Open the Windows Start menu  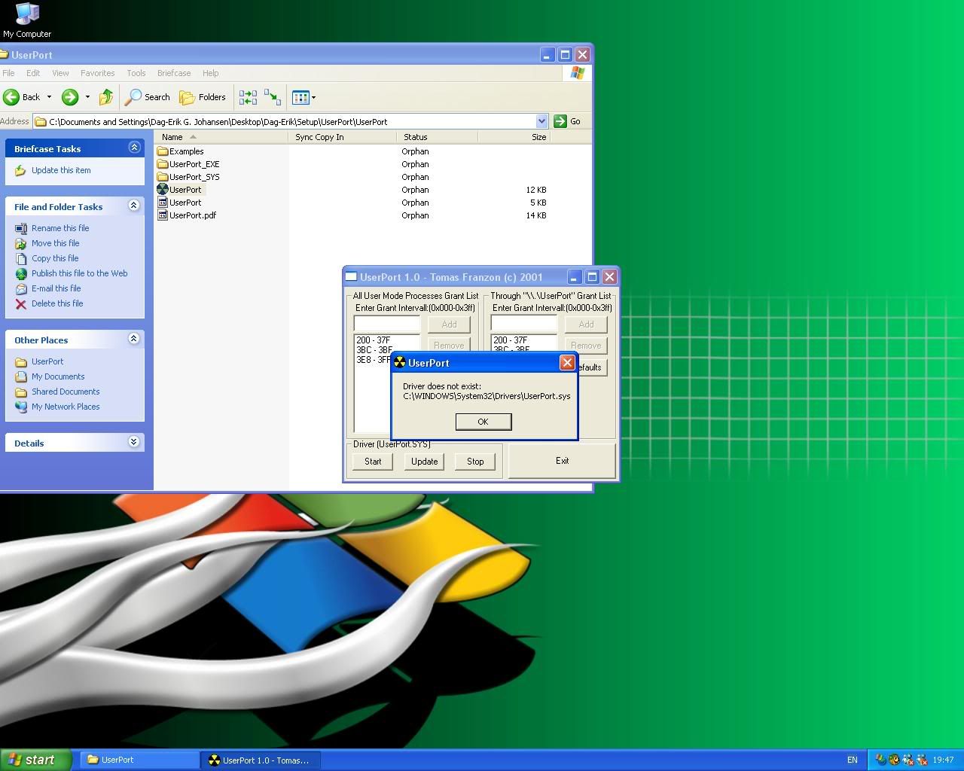[35, 760]
